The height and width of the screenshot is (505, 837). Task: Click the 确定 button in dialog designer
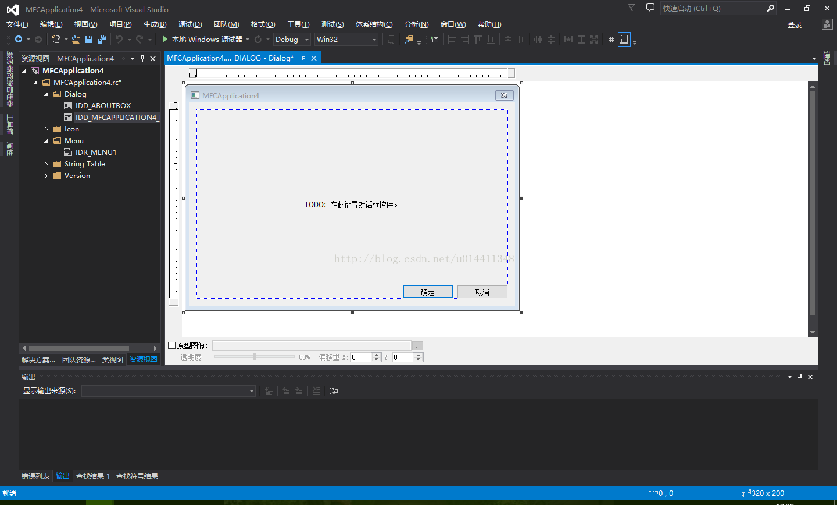(428, 292)
